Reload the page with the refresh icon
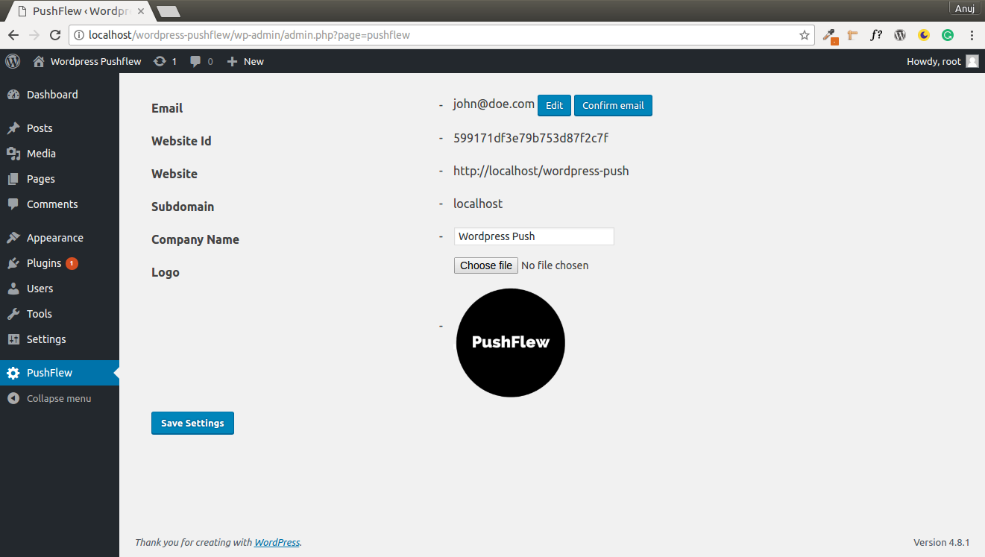Viewport: 985px width, 557px height. click(x=54, y=35)
